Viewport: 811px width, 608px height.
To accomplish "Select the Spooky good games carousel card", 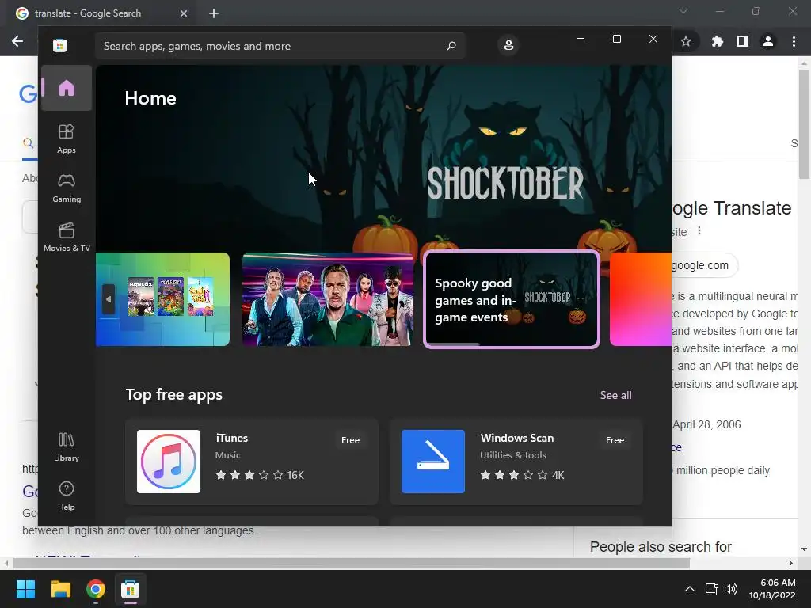I will [x=512, y=299].
